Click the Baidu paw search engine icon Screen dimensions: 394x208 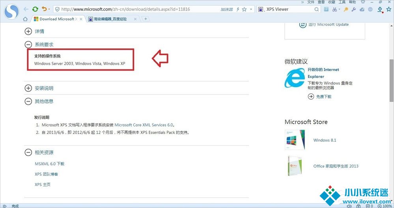point(261,9)
